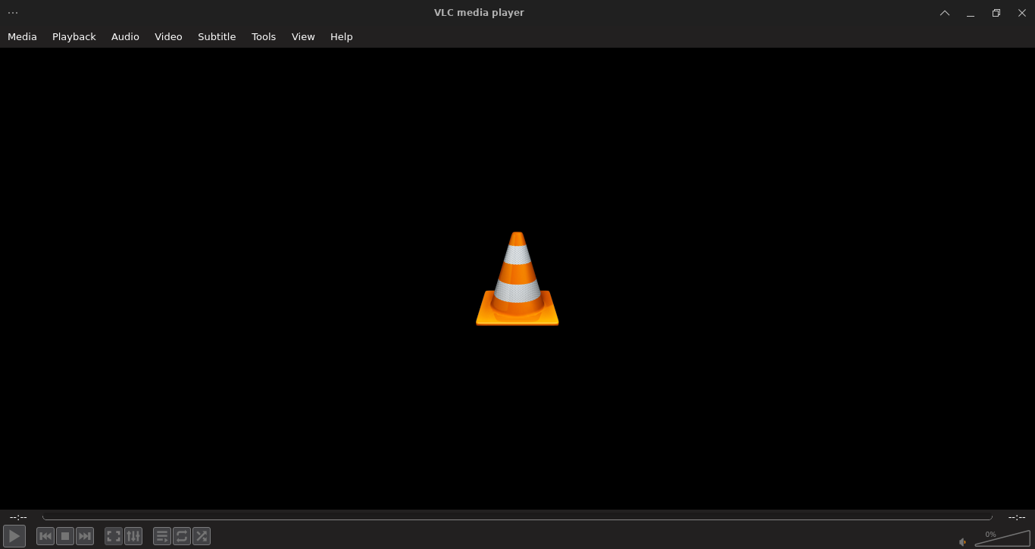This screenshot has height=549, width=1035.
Task: Open the Media menu
Action: 22,36
